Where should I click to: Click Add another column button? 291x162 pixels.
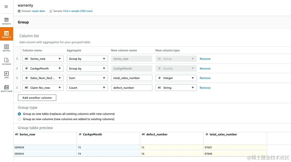[37, 98]
